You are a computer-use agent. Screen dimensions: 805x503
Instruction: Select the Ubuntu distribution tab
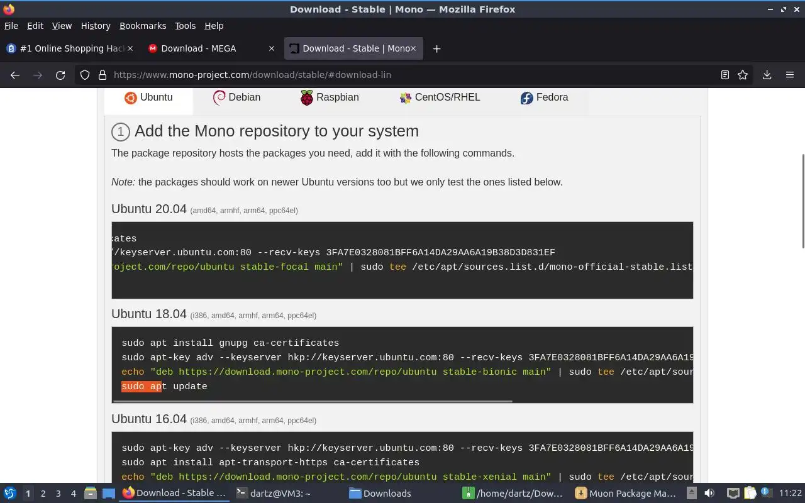click(x=148, y=97)
